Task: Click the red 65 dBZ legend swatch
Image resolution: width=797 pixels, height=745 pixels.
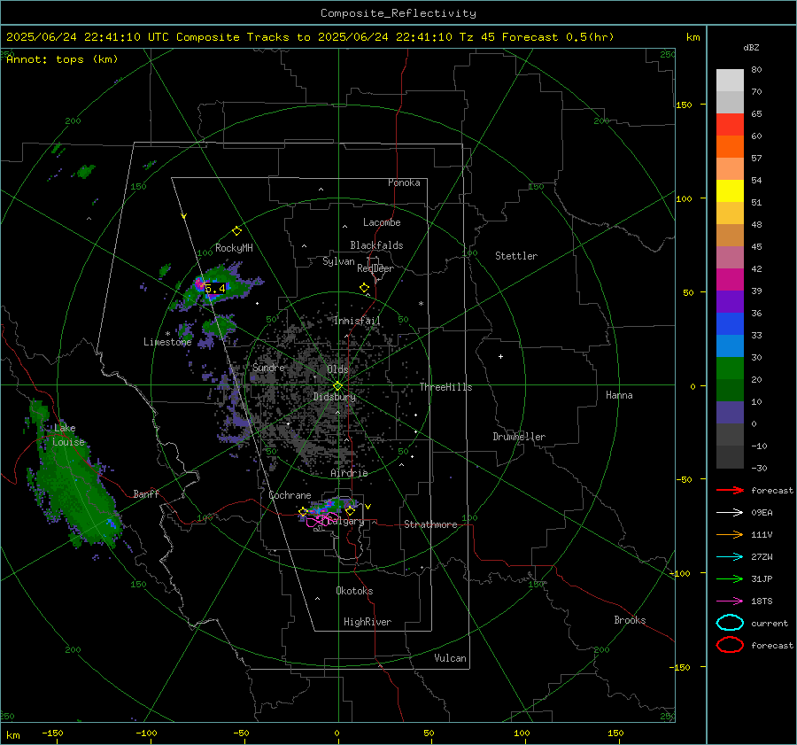Action: point(730,124)
